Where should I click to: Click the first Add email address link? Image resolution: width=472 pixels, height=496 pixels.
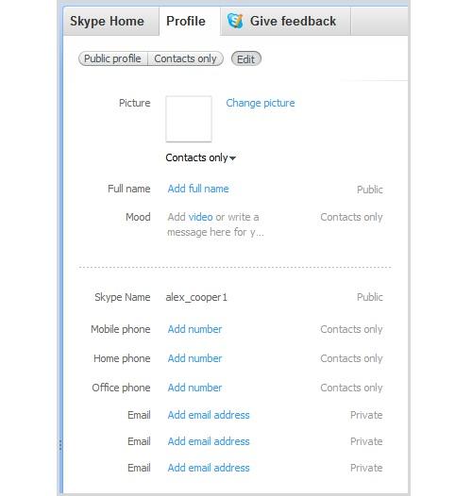tap(209, 415)
